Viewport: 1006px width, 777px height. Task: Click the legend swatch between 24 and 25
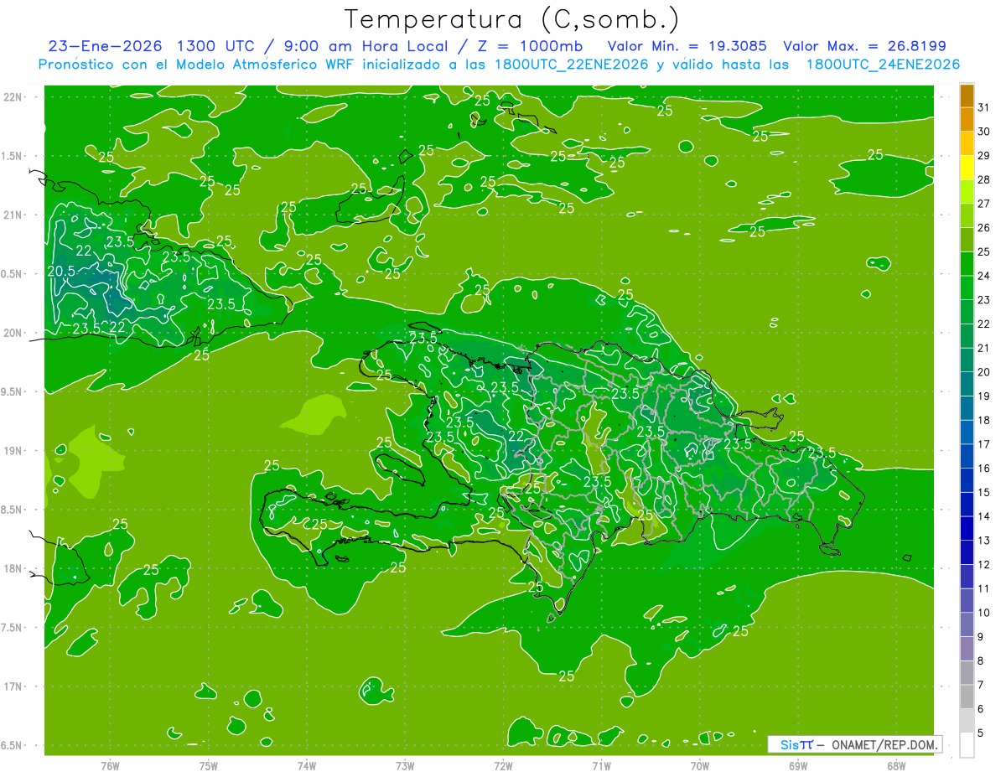967,264
